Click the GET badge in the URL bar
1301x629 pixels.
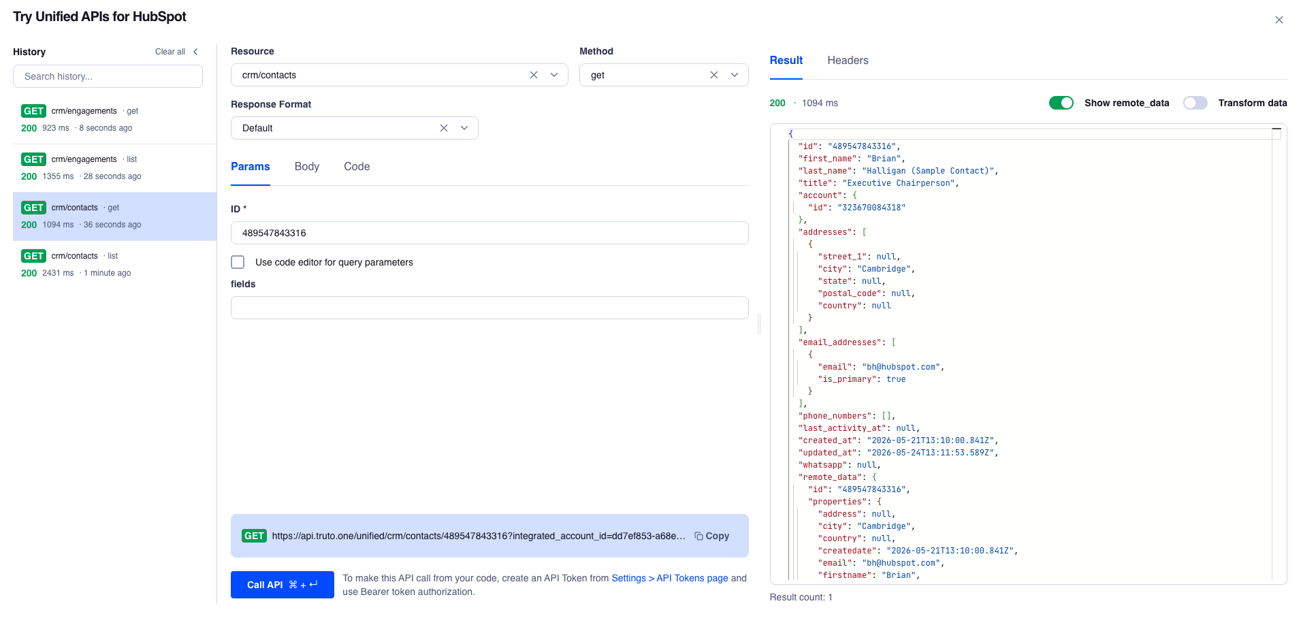[x=254, y=536]
